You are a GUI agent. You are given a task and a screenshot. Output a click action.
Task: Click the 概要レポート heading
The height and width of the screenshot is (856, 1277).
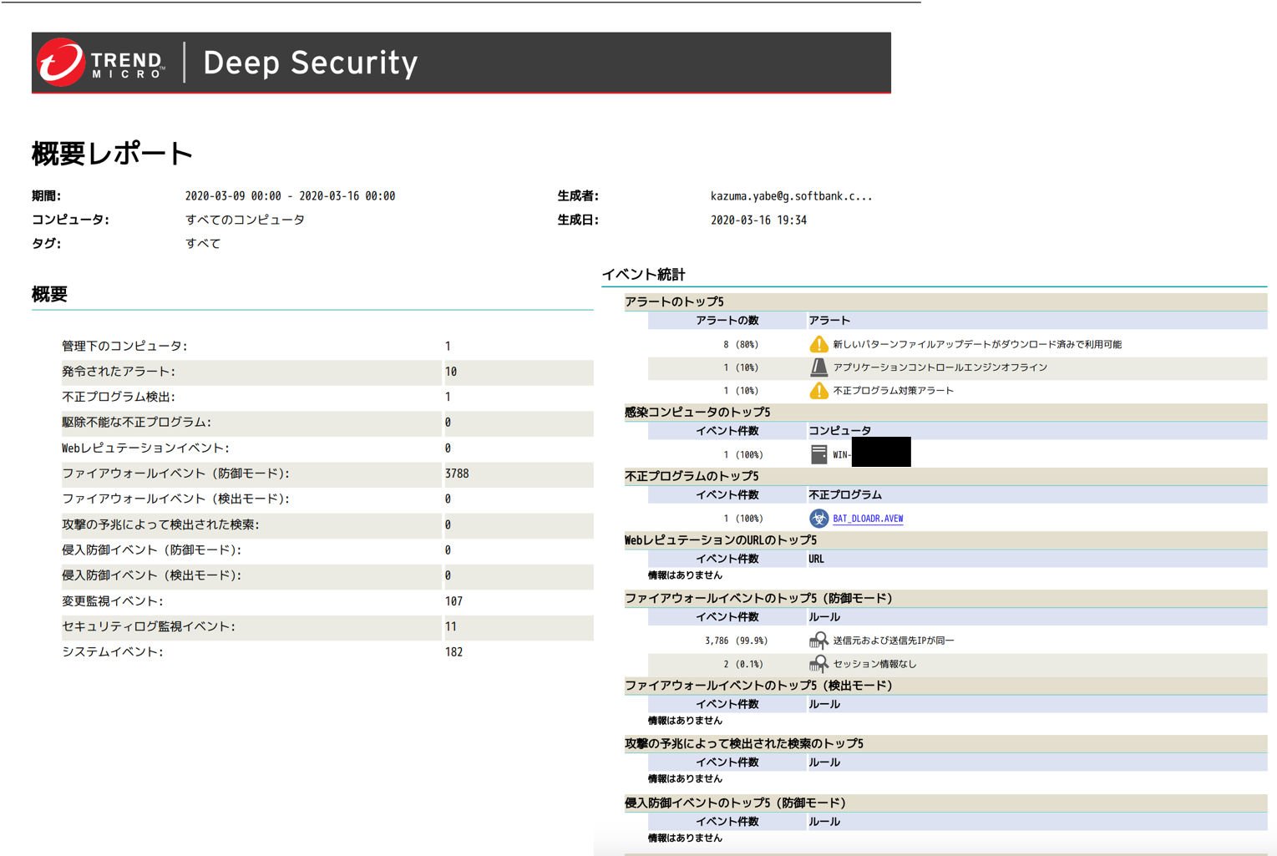[112, 154]
